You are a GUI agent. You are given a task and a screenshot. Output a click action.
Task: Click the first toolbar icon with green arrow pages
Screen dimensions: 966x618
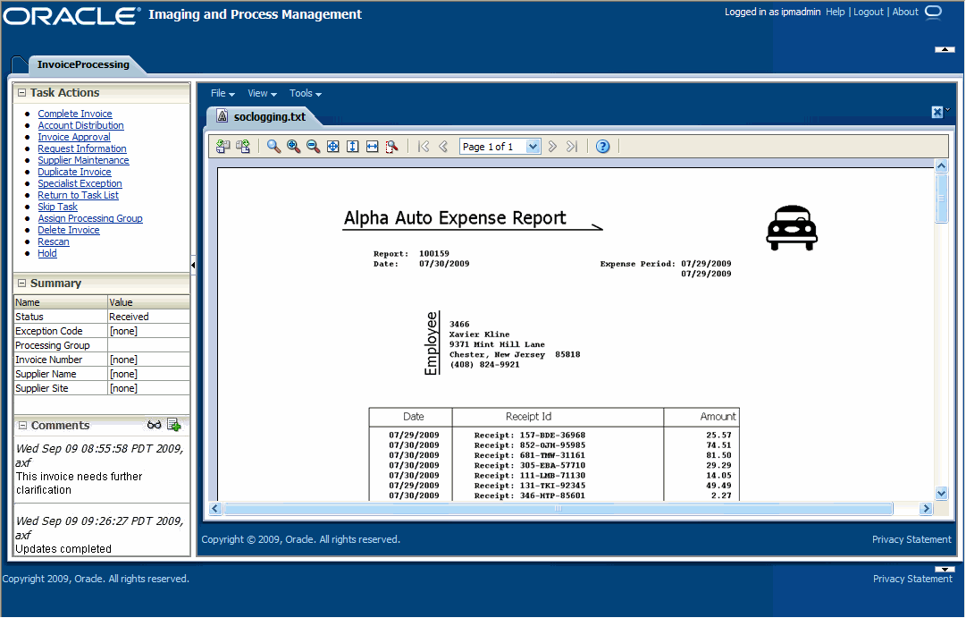click(223, 146)
